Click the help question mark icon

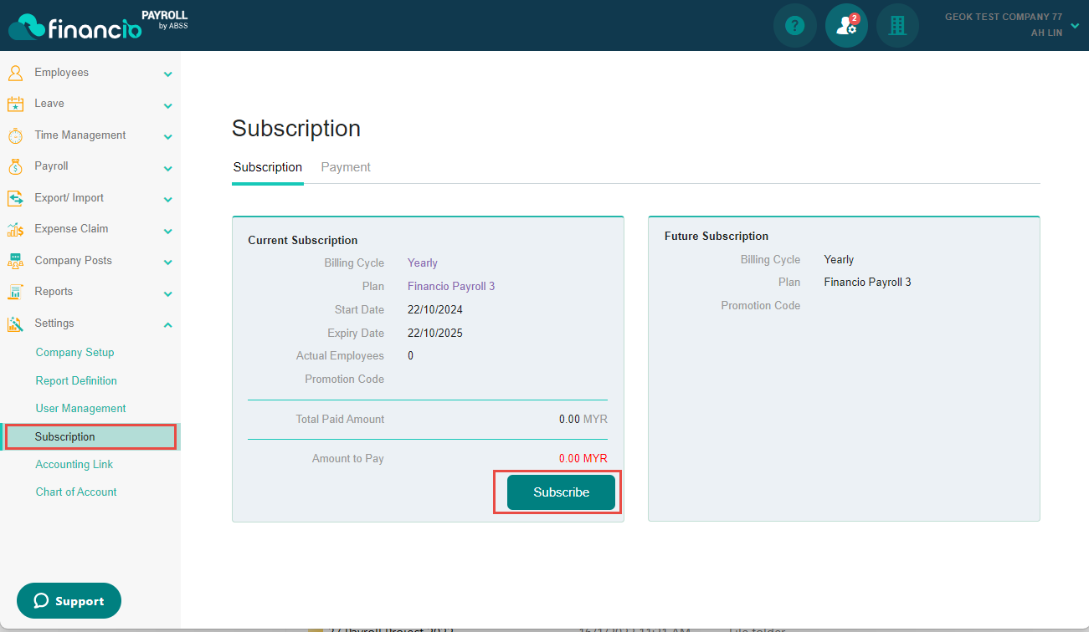pyautogui.click(x=794, y=26)
